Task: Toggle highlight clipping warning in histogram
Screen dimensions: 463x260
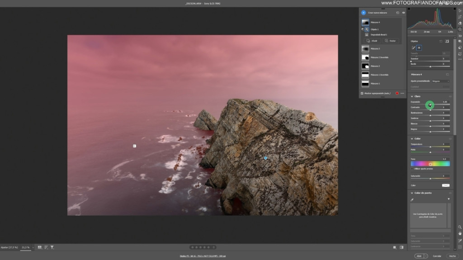Action: 454,9
